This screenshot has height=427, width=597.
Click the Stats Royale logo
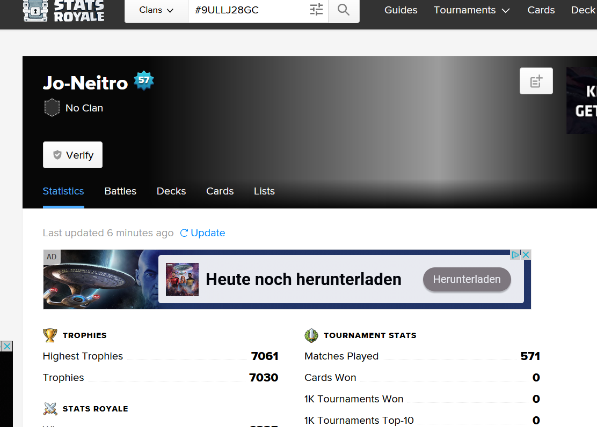tap(63, 11)
